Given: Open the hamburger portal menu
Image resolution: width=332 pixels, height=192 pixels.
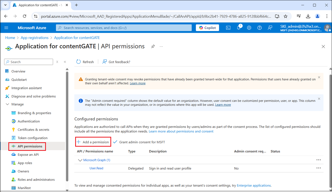Looking at the screenshot, I should pos(7,28).
